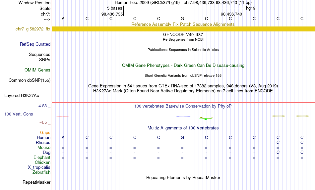
Task: Open Short Genetic Variants from dbSNP release 155
Action: 183,76
